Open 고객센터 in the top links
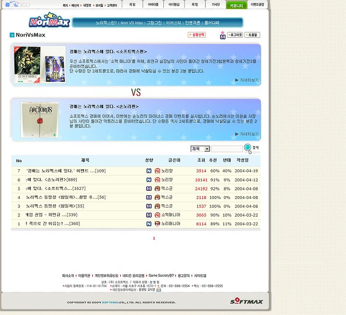This screenshot has width=346, height=315. [112, 5]
